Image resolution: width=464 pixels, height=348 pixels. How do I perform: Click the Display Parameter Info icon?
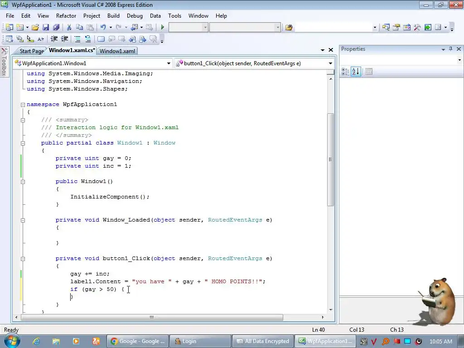[x=20, y=39]
